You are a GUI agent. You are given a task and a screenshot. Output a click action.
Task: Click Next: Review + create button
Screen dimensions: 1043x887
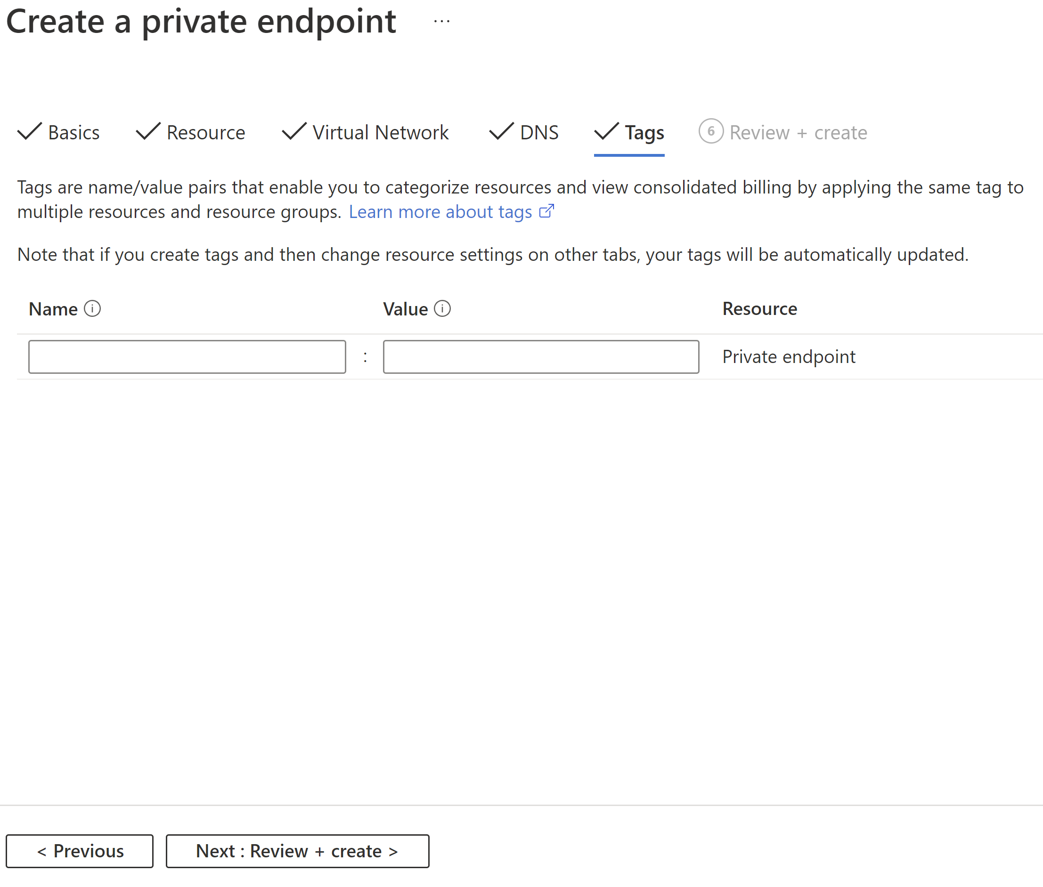297,849
